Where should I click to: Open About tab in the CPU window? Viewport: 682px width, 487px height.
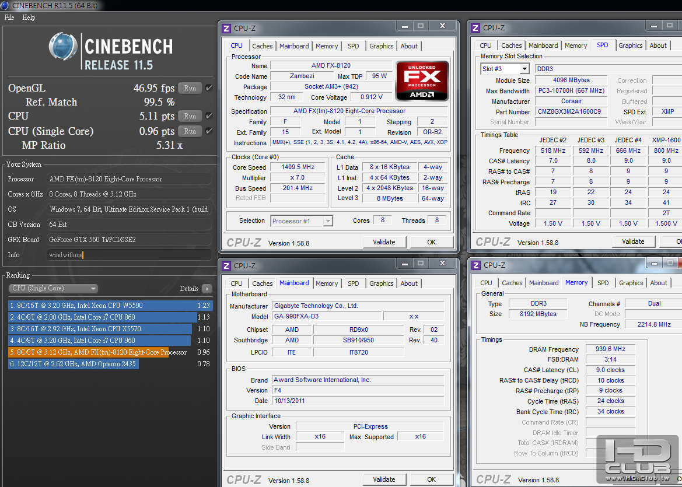(x=409, y=46)
